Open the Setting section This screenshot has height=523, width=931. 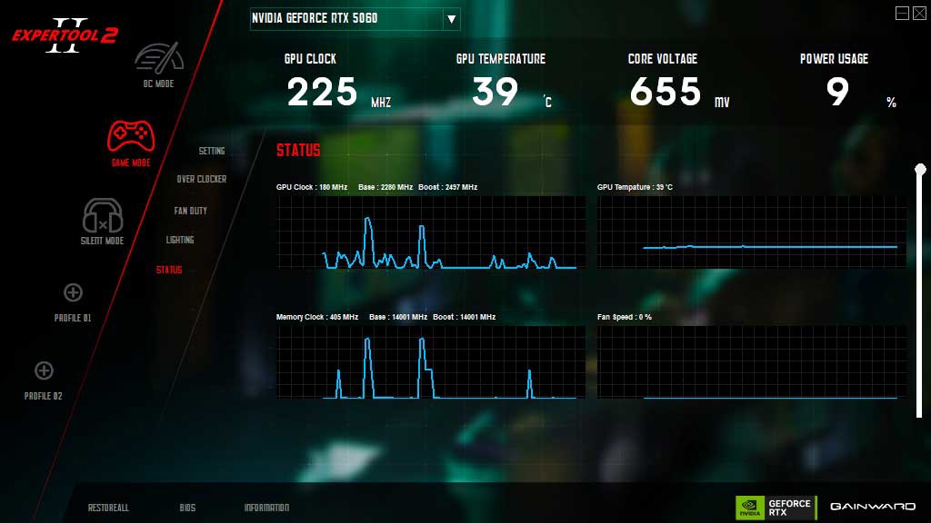tap(211, 151)
